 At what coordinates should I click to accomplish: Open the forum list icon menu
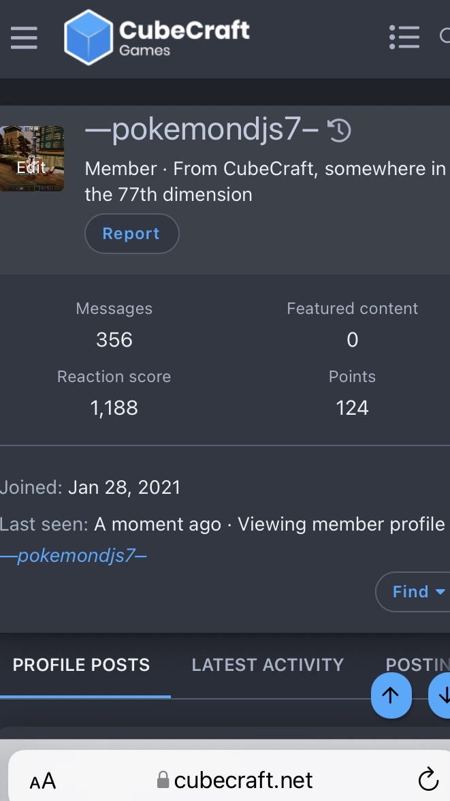tap(404, 37)
